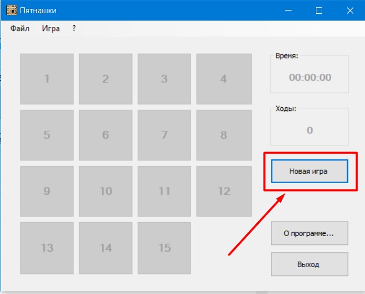The width and height of the screenshot is (365, 294).
Task: Start a new game with Новая игра
Action: point(310,171)
